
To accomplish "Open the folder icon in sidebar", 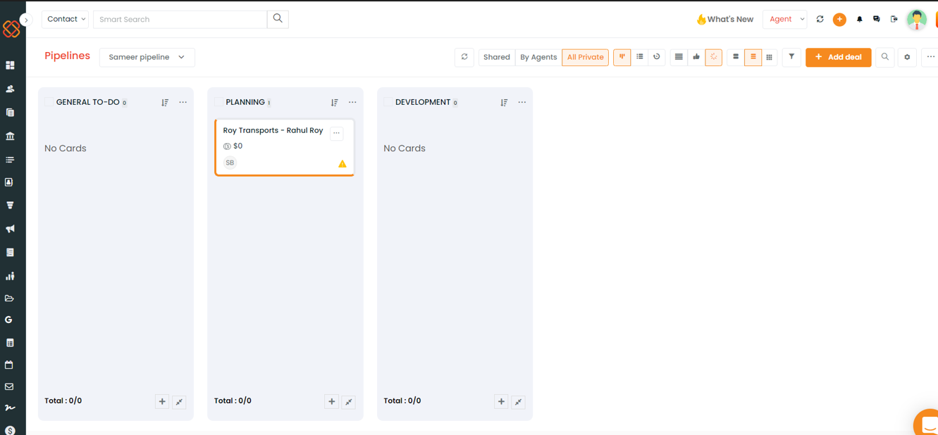I will [10, 298].
